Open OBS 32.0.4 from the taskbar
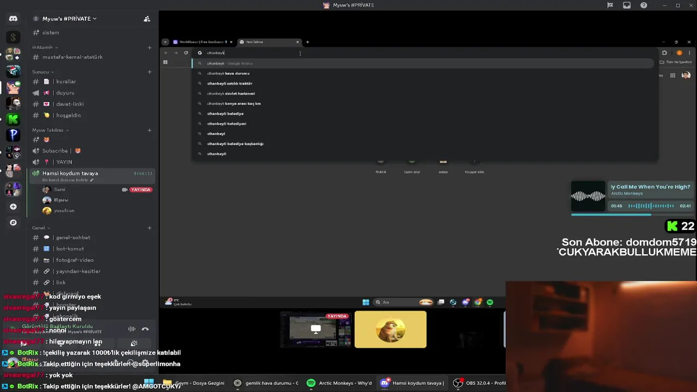The height and width of the screenshot is (392, 697). click(x=479, y=383)
